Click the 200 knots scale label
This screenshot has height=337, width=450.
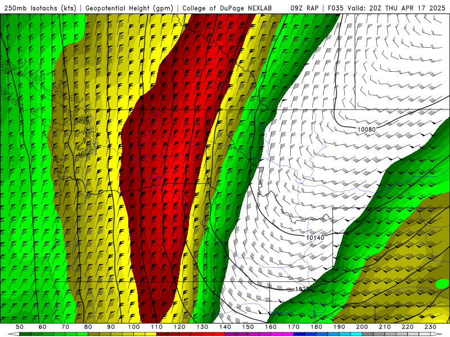362,327
